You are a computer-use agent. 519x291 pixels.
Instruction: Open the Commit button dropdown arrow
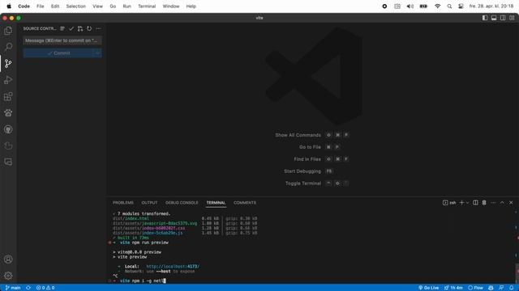point(97,53)
